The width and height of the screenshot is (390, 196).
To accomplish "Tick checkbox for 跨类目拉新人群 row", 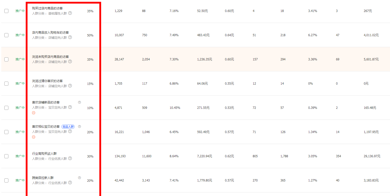I will tap(6, 180).
